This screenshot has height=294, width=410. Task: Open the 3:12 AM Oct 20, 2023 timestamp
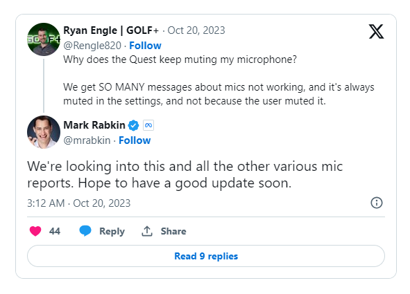click(x=78, y=203)
